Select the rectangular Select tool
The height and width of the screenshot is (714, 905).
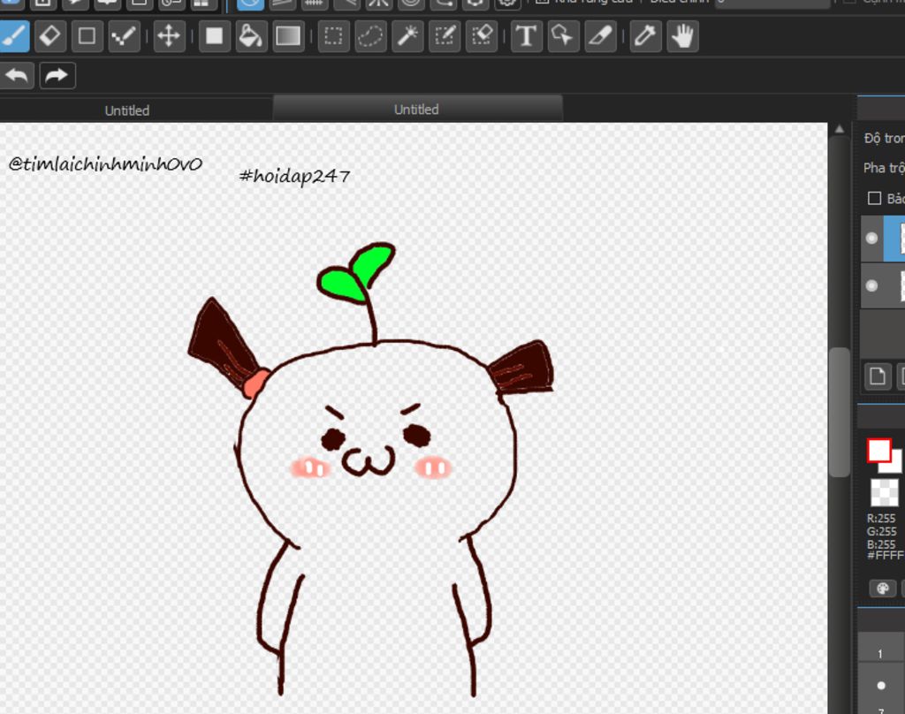pyautogui.click(x=333, y=36)
